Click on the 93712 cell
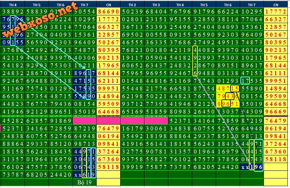The width and height of the screenshot is (290, 188). point(132,104)
